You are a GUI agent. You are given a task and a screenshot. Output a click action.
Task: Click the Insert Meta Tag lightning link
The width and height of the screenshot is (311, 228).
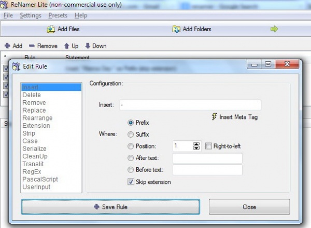click(235, 117)
